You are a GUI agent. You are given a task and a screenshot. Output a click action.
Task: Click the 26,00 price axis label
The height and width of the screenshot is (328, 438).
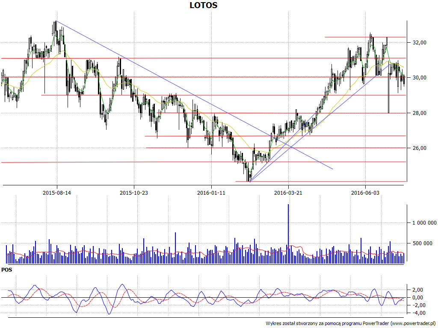(420, 148)
